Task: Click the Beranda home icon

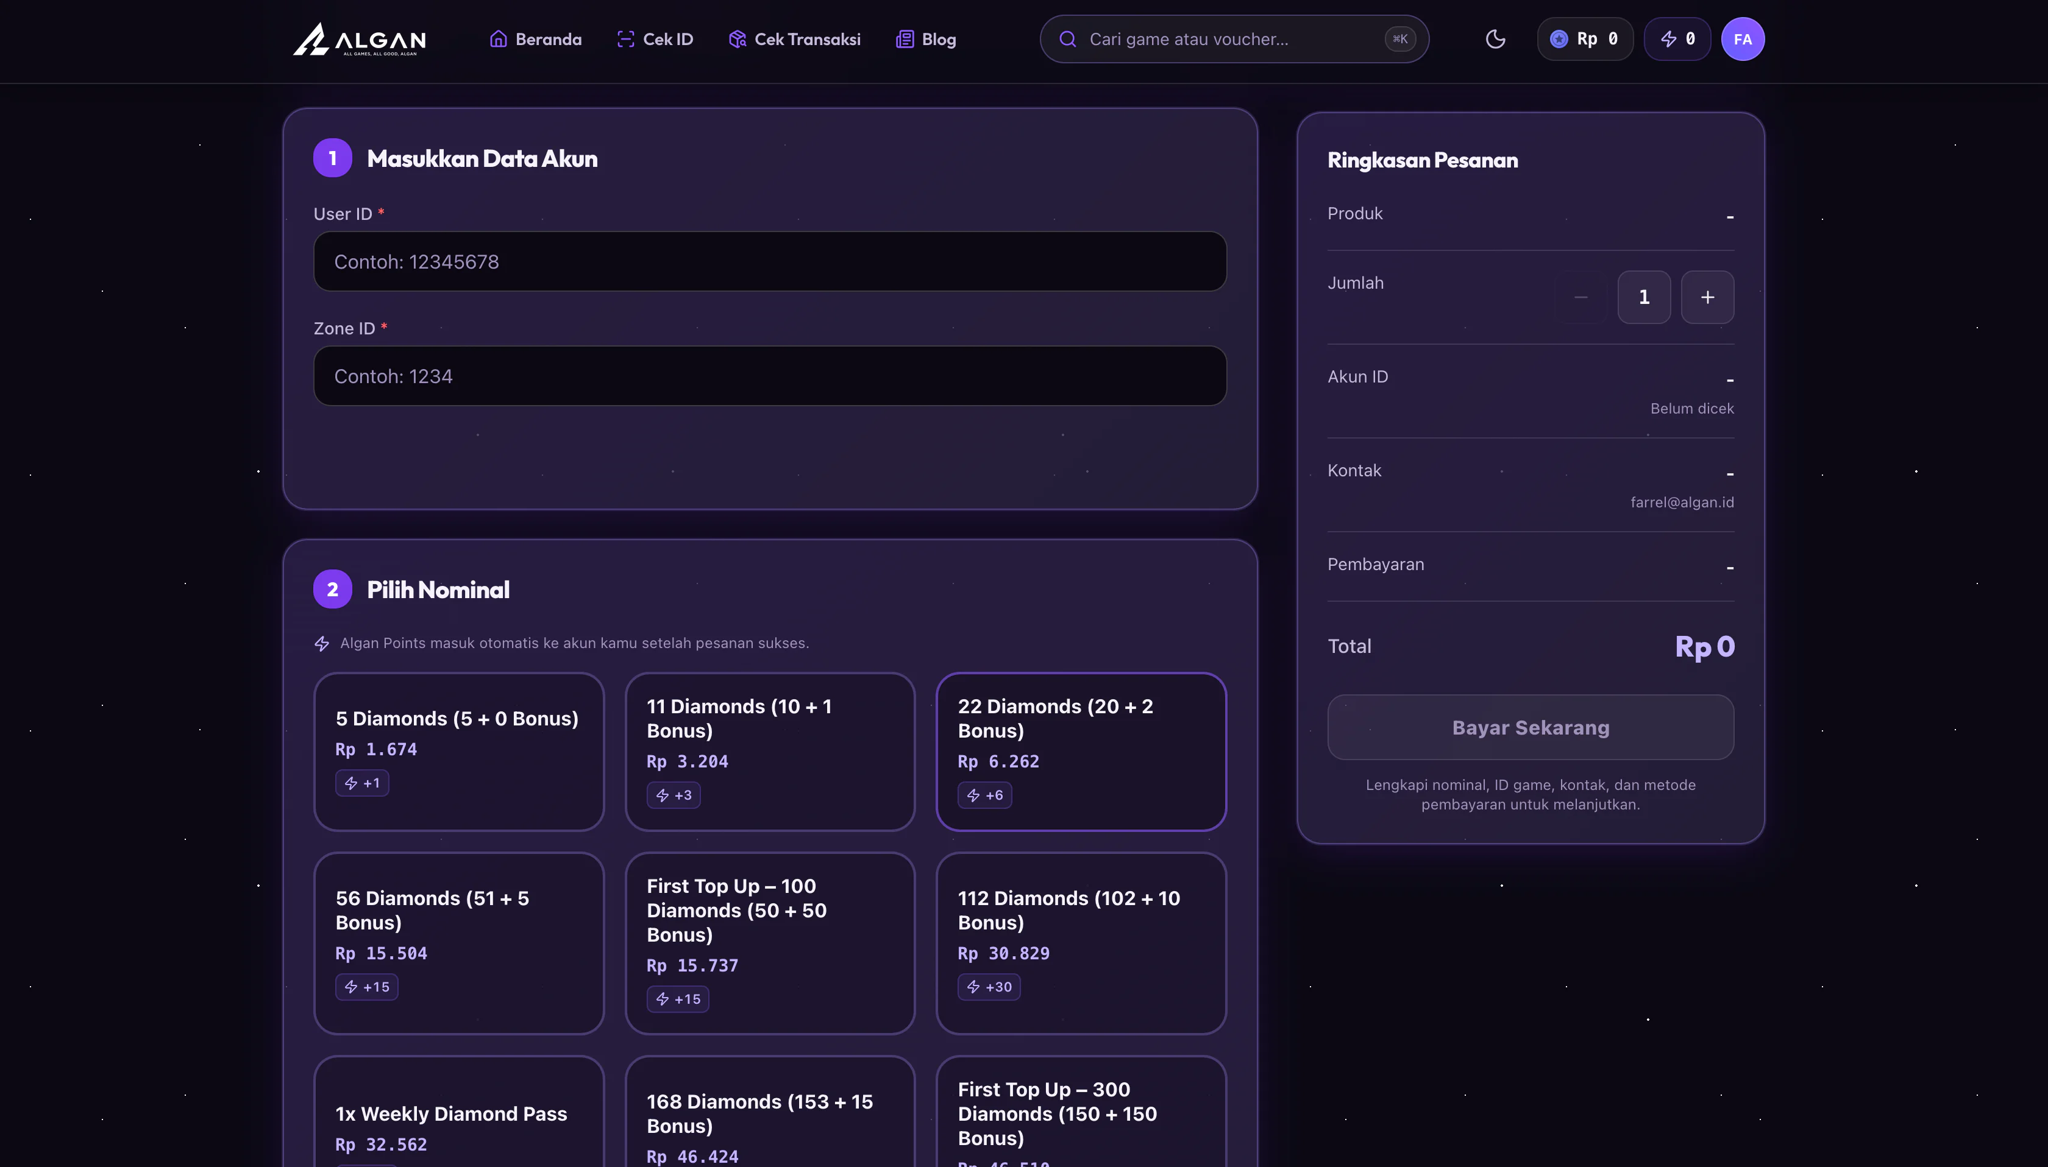Action: (498, 38)
